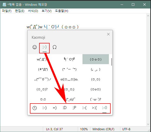Select the ;P kaomoji category
This screenshot has height=132, width=151.
75,108
